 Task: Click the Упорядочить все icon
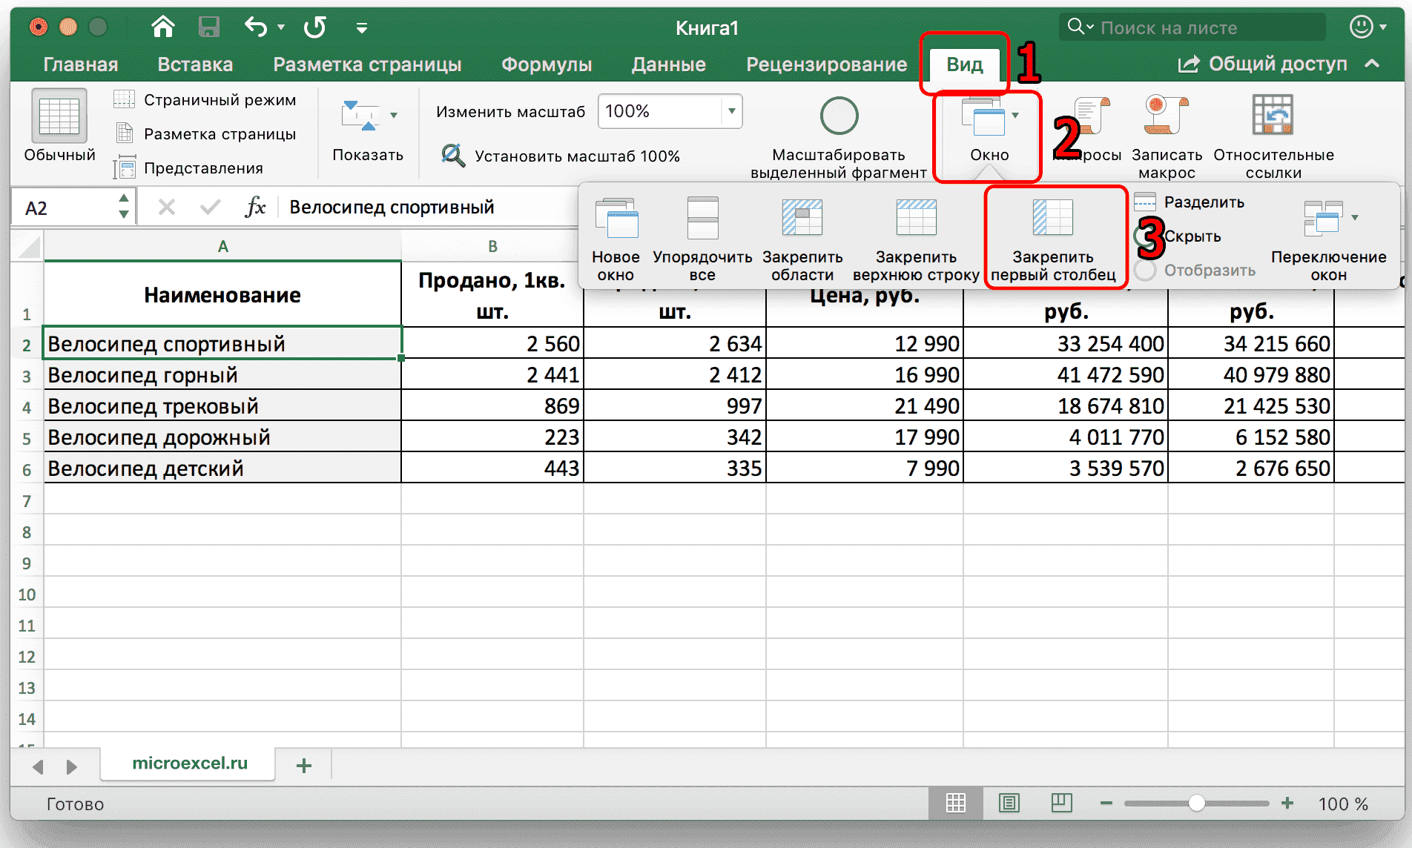point(702,237)
